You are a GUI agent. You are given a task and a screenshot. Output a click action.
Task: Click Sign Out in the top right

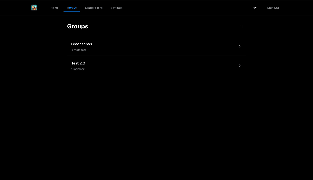[273, 8]
